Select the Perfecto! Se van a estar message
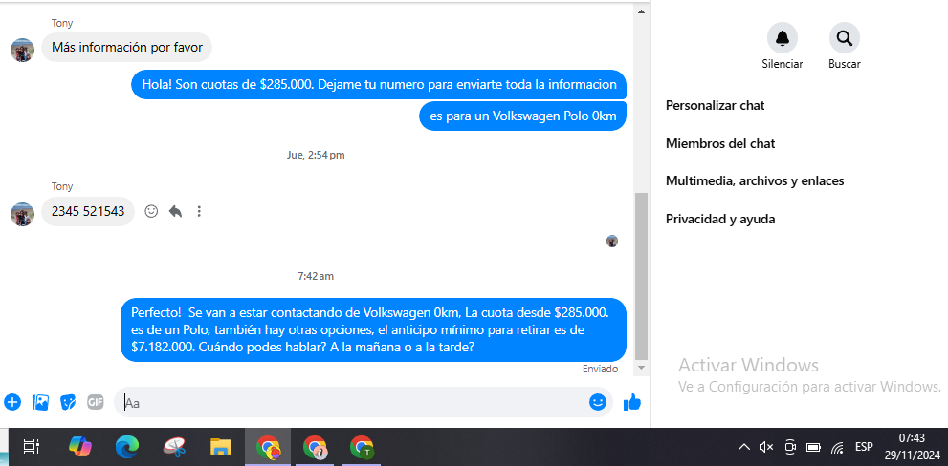Screen dimensions: 948x466 (374, 330)
